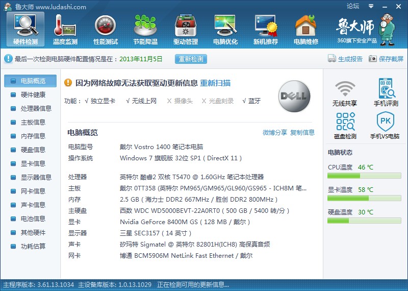
Task: Click the 无线上网 feature label
Action: pyautogui.click(x=144, y=101)
